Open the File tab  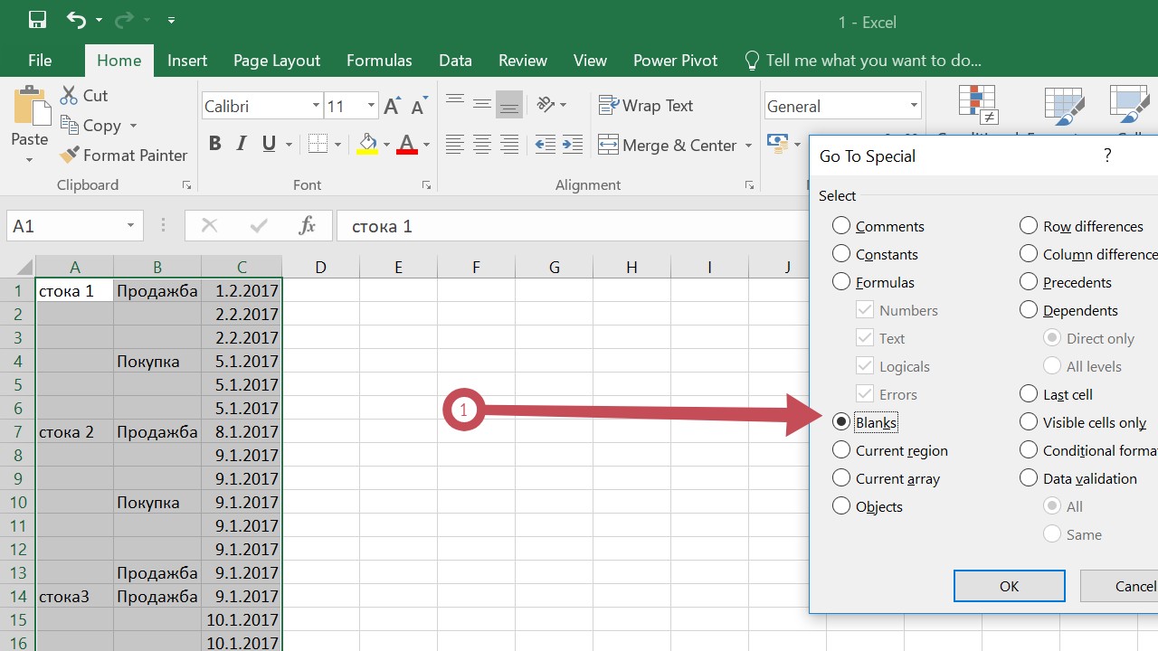40,61
